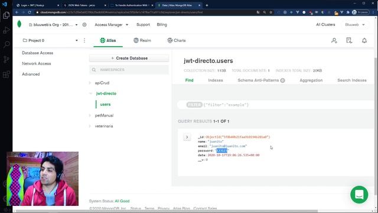Open the activity feed icon

click(x=349, y=40)
